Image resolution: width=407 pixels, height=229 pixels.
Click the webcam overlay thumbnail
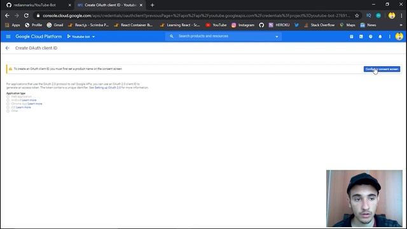pyautogui.click(x=364, y=198)
